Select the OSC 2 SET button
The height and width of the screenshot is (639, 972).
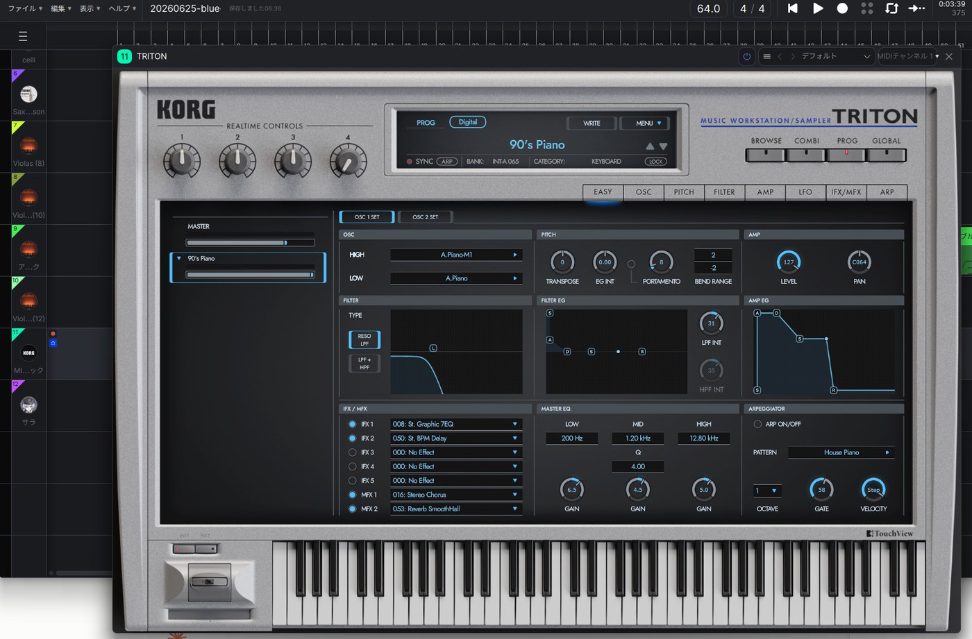426,217
